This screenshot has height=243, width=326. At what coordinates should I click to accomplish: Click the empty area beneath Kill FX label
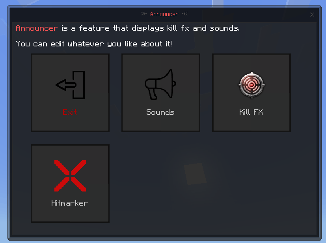tap(251, 123)
